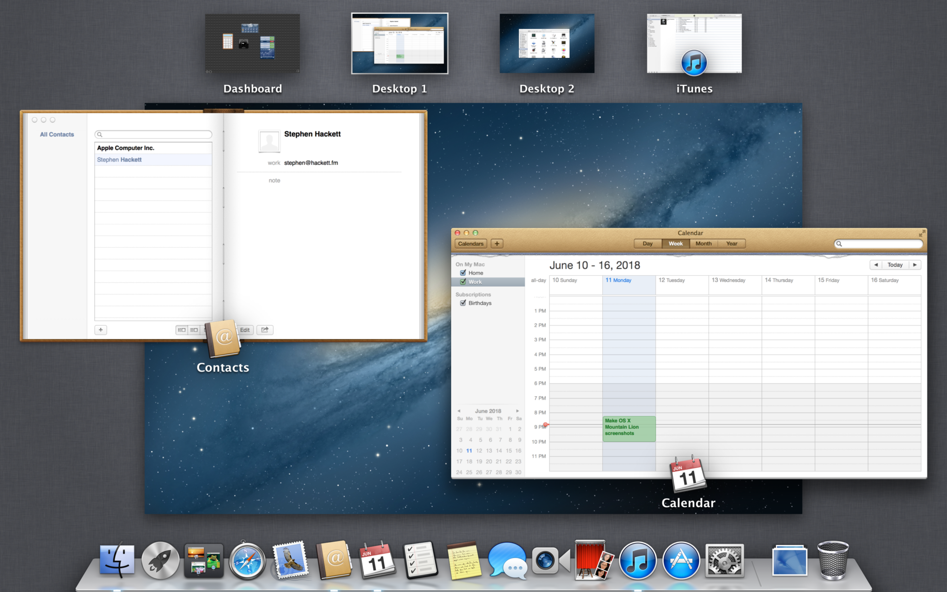Open Reminders checklist icon in dock
This screenshot has width=947, height=592.
pos(420,561)
